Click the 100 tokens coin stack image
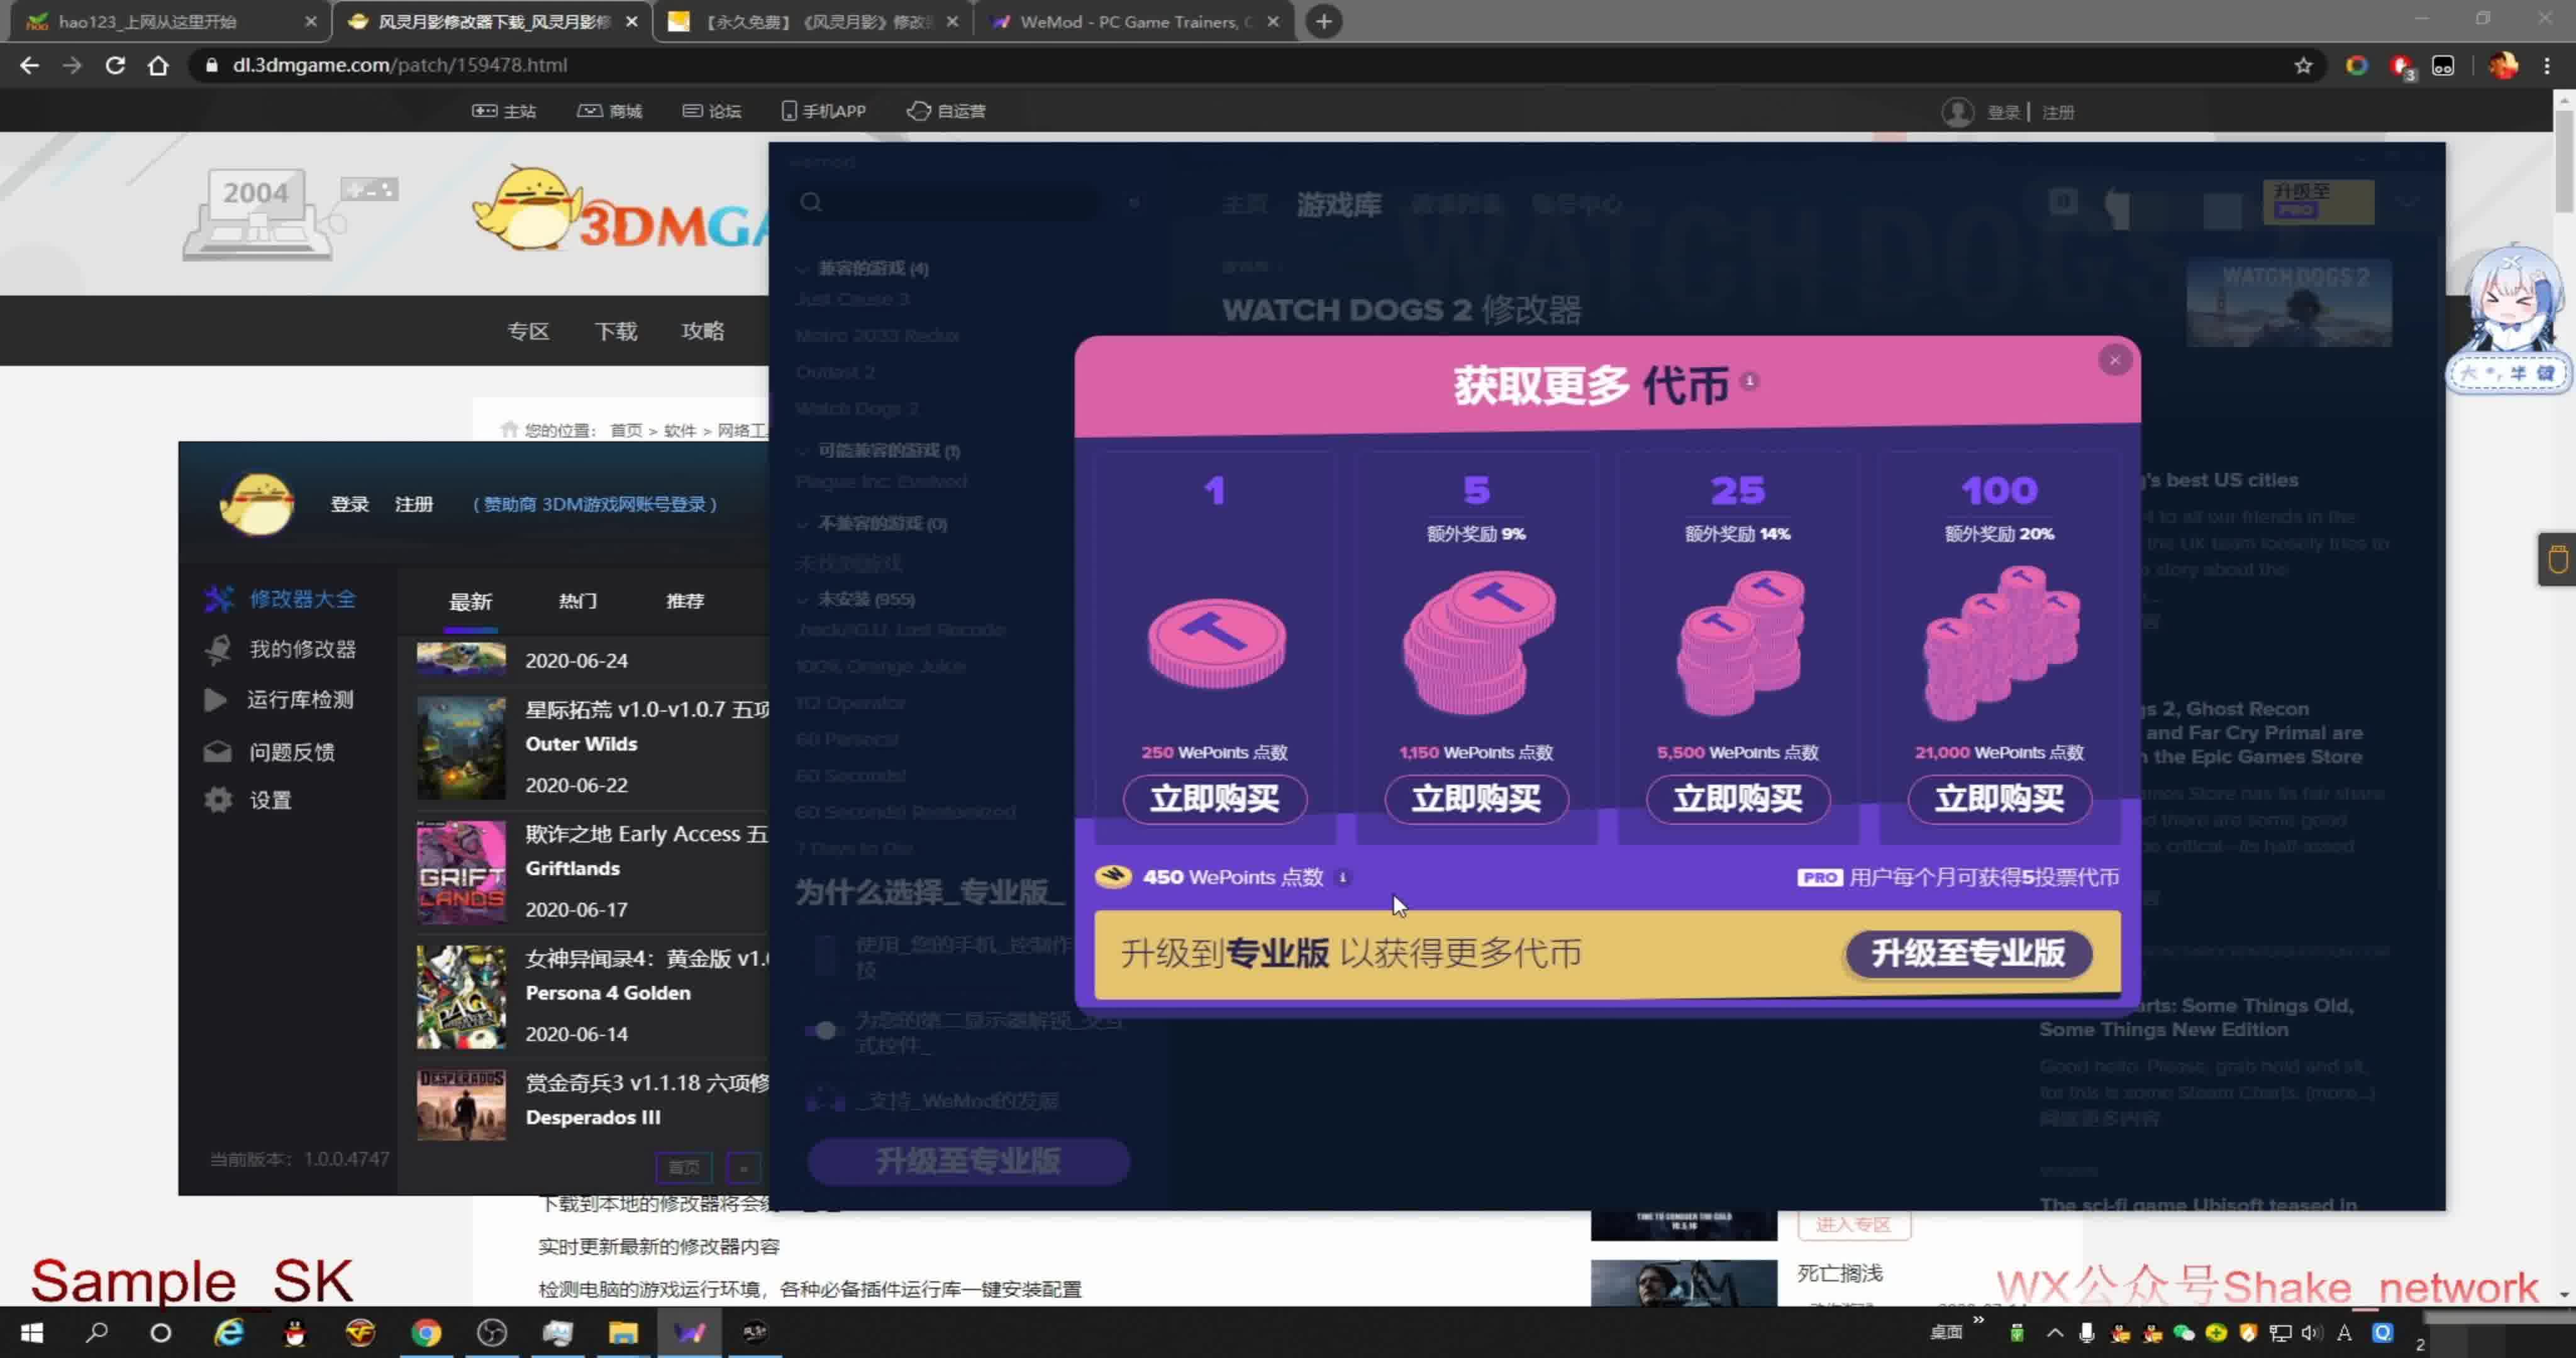 (x=2000, y=643)
